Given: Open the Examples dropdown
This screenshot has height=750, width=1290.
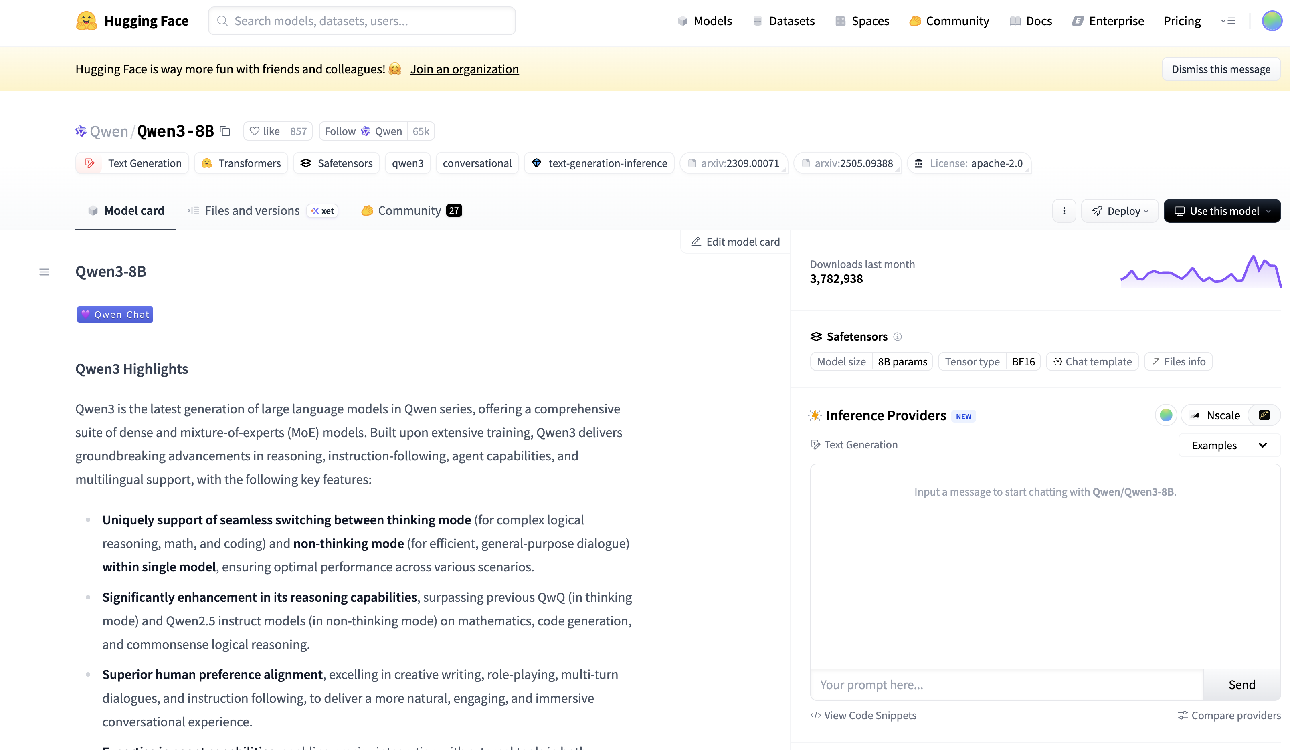Looking at the screenshot, I should point(1229,445).
